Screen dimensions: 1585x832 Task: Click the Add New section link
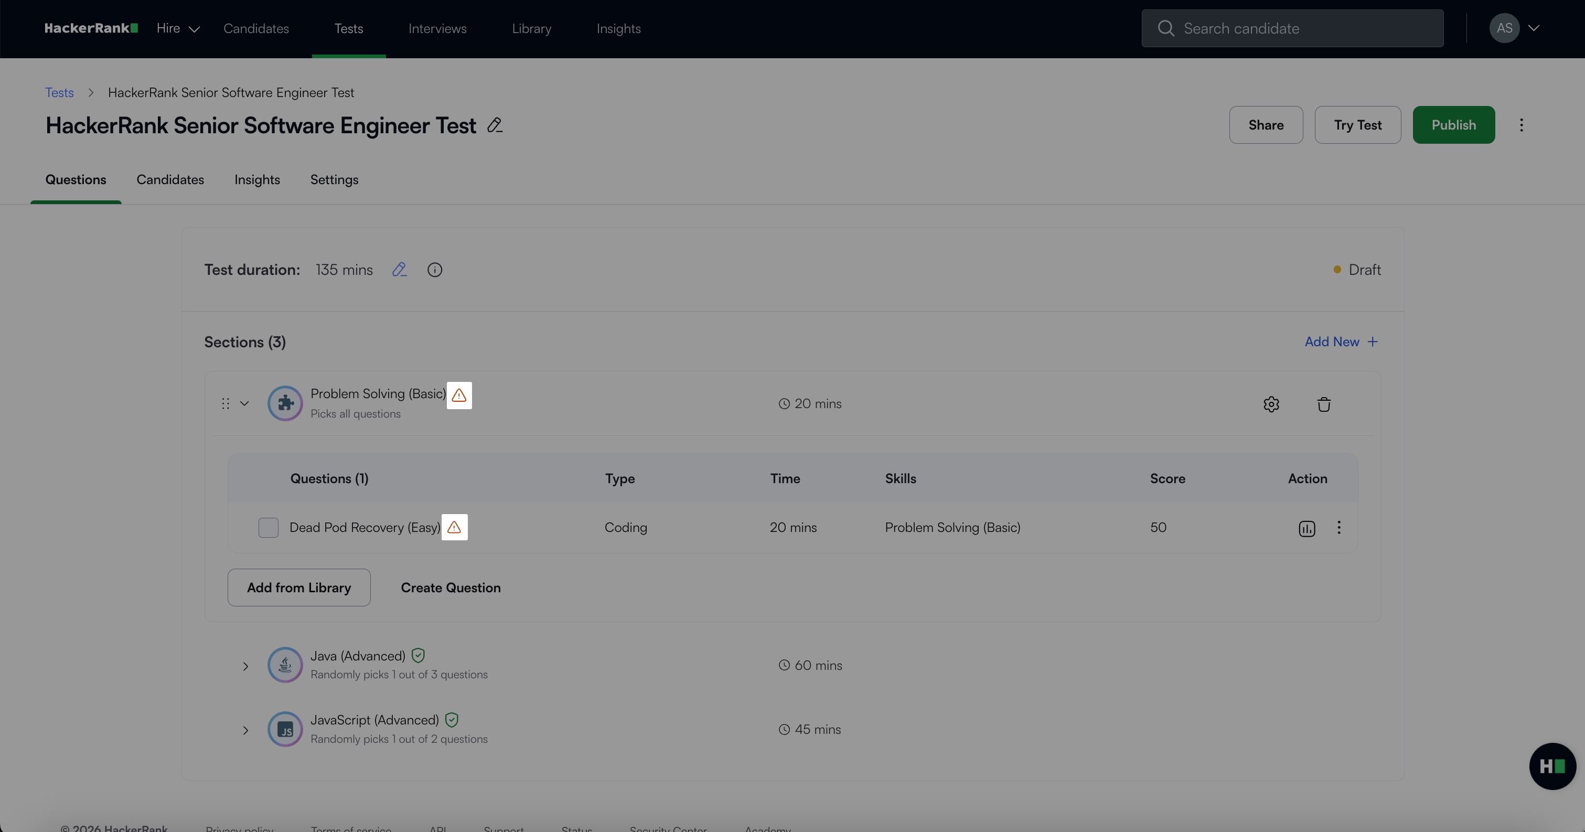coord(1341,342)
